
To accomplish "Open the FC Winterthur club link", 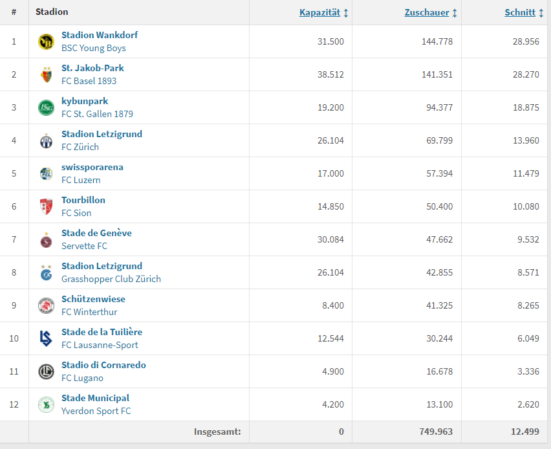I will [x=89, y=312].
